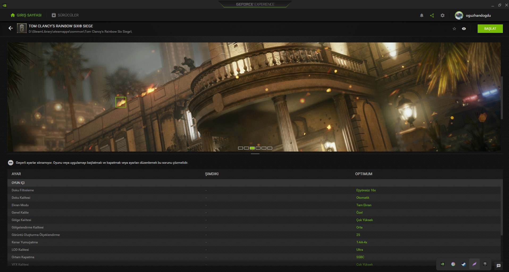509x272 pixels.
Task: Select the Doku Kalitesi setting row
Action: pos(254,198)
